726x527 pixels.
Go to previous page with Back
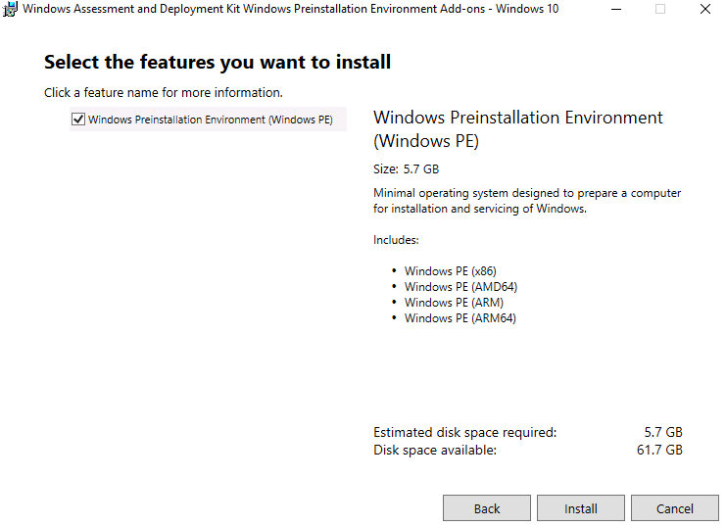coord(487,508)
